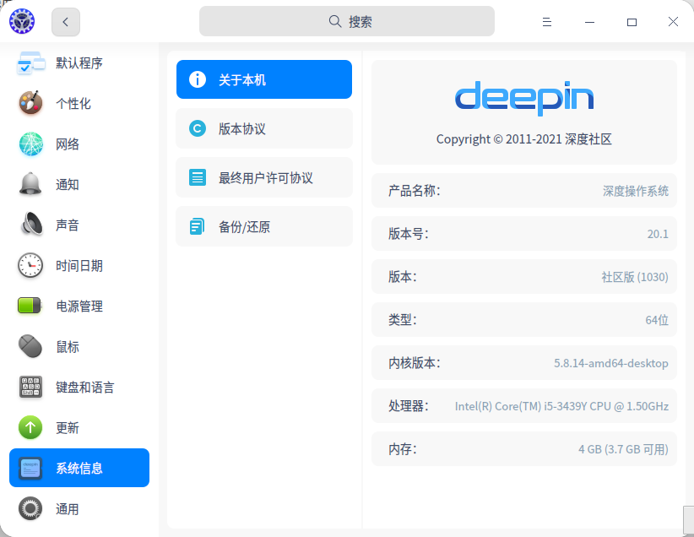
Task: Open the Edition License (版本协议) page
Action: 264,129
